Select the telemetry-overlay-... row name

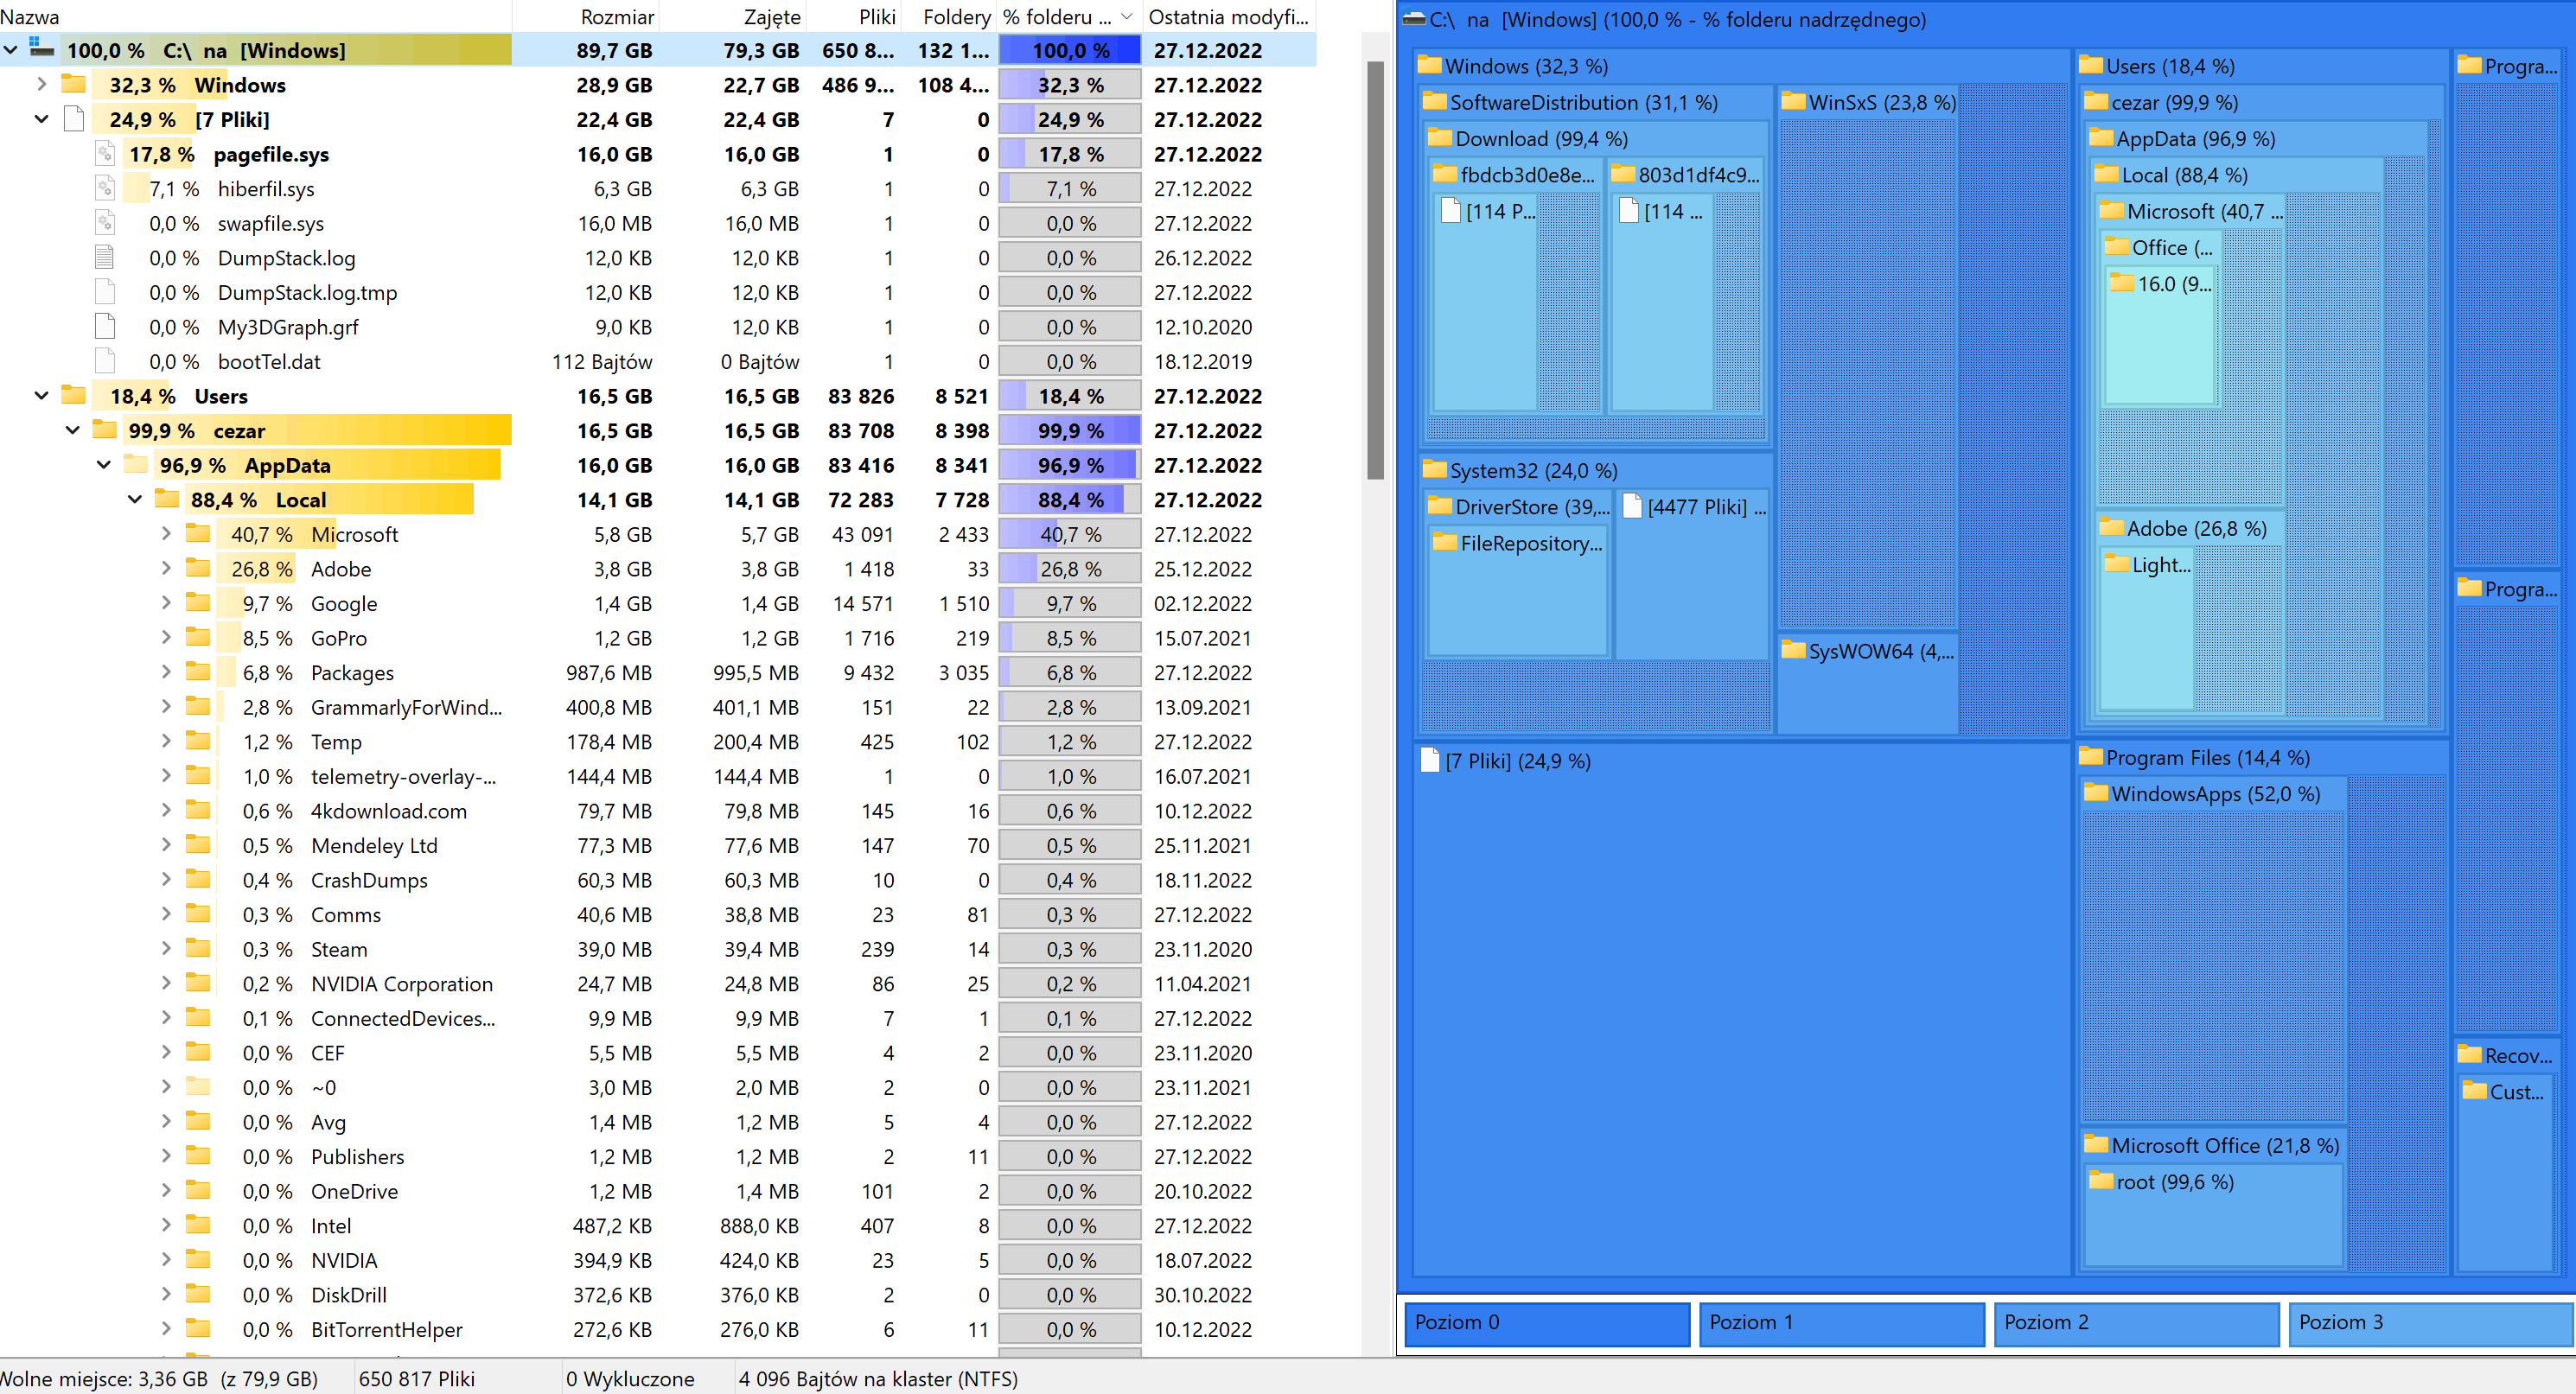(403, 776)
